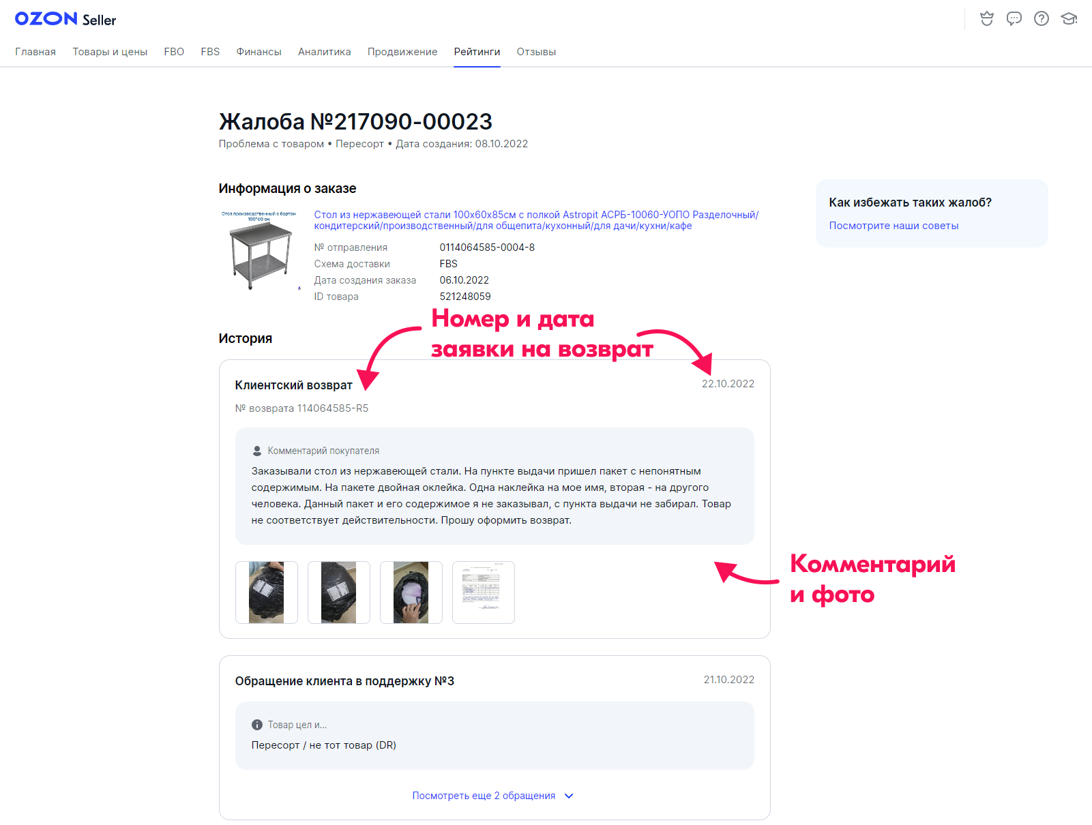Click the help question mark icon
Viewport: 1092px width, 825px height.
tap(1041, 18)
